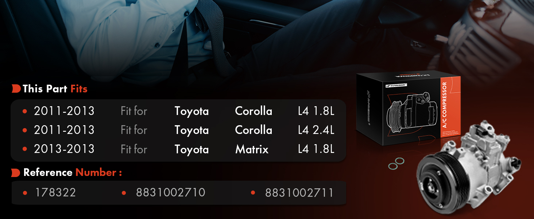Screen dimensions: 534x219
Task: Click the Matrix model name
Action: (x=252, y=149)
